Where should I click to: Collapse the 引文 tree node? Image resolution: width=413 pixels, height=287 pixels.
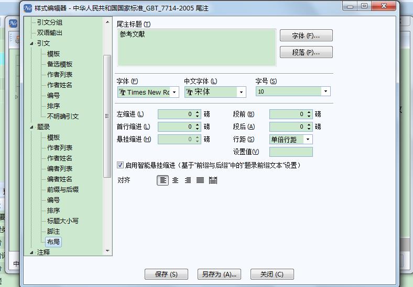tap(31, 43)
